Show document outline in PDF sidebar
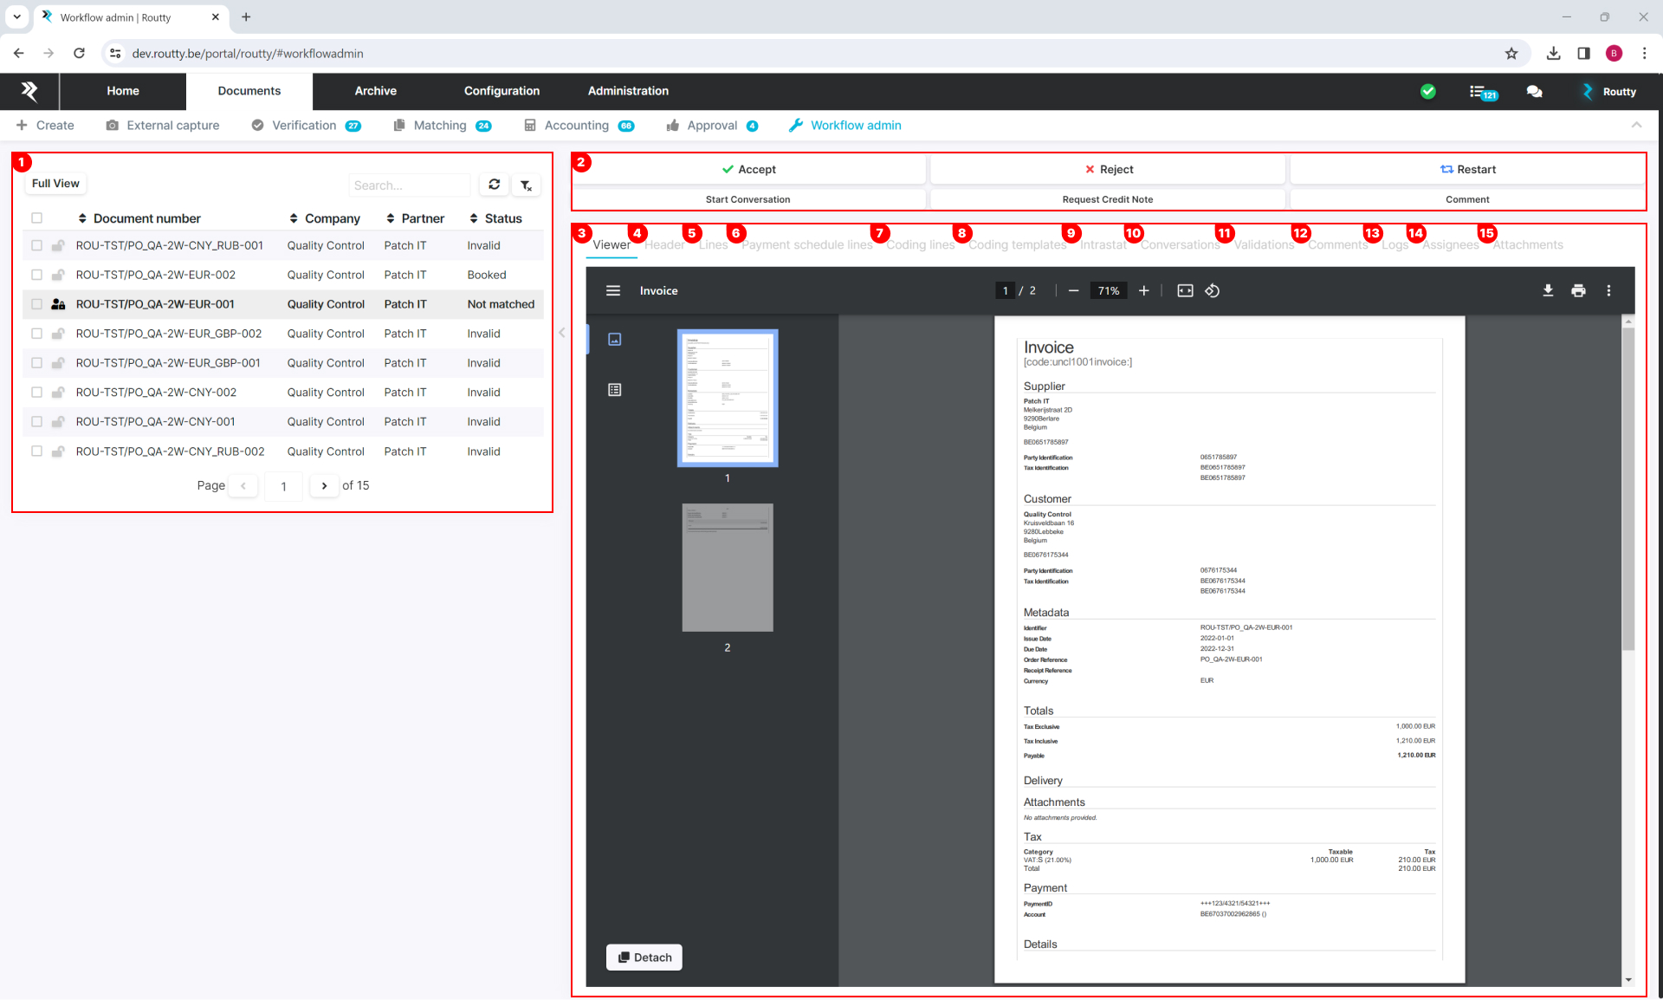The width and height of the screenshot is (1663, 1000). tap(615, 390)
